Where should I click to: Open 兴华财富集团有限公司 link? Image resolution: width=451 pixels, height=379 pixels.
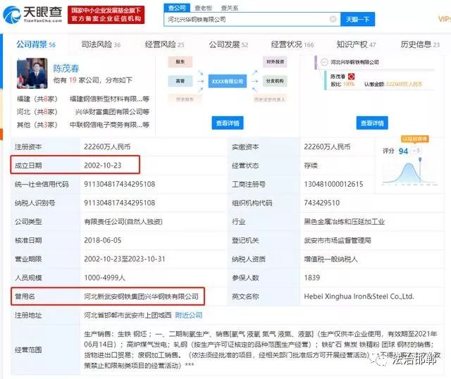coord(112,111)
